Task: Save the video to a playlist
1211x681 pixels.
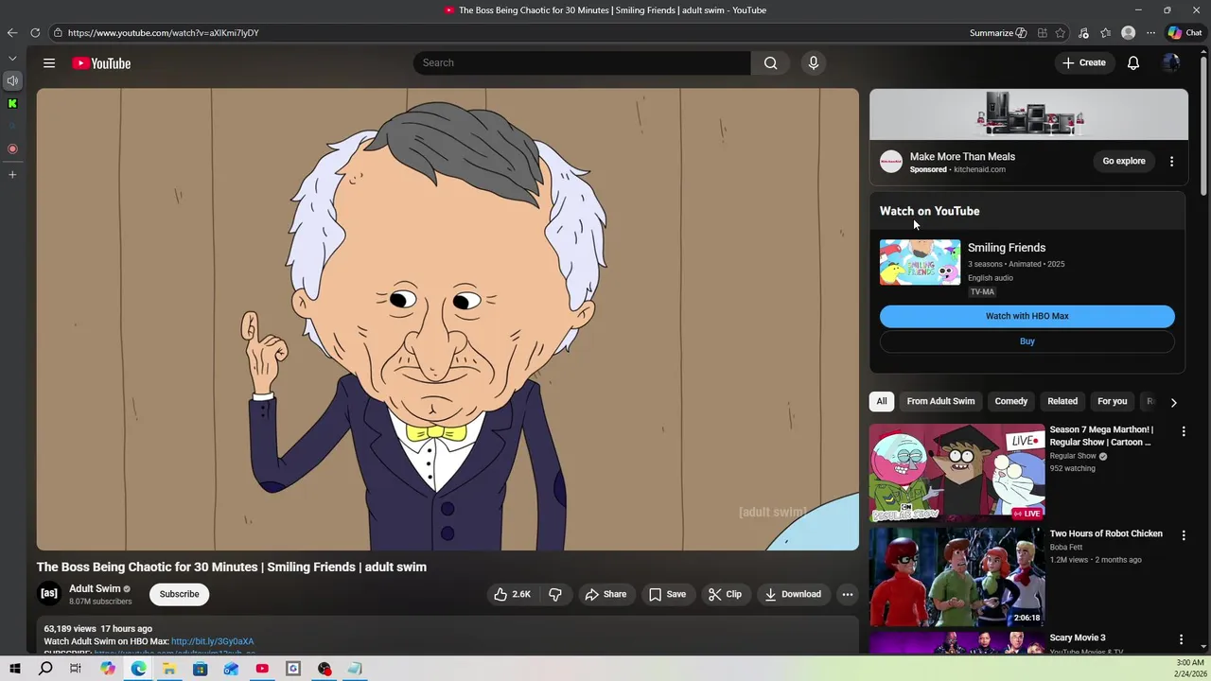Action: pos(668,594)
